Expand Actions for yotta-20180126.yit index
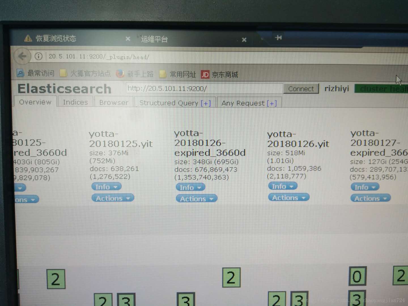Viewport: 408px width, 306px height. click(x=289, y=197)
